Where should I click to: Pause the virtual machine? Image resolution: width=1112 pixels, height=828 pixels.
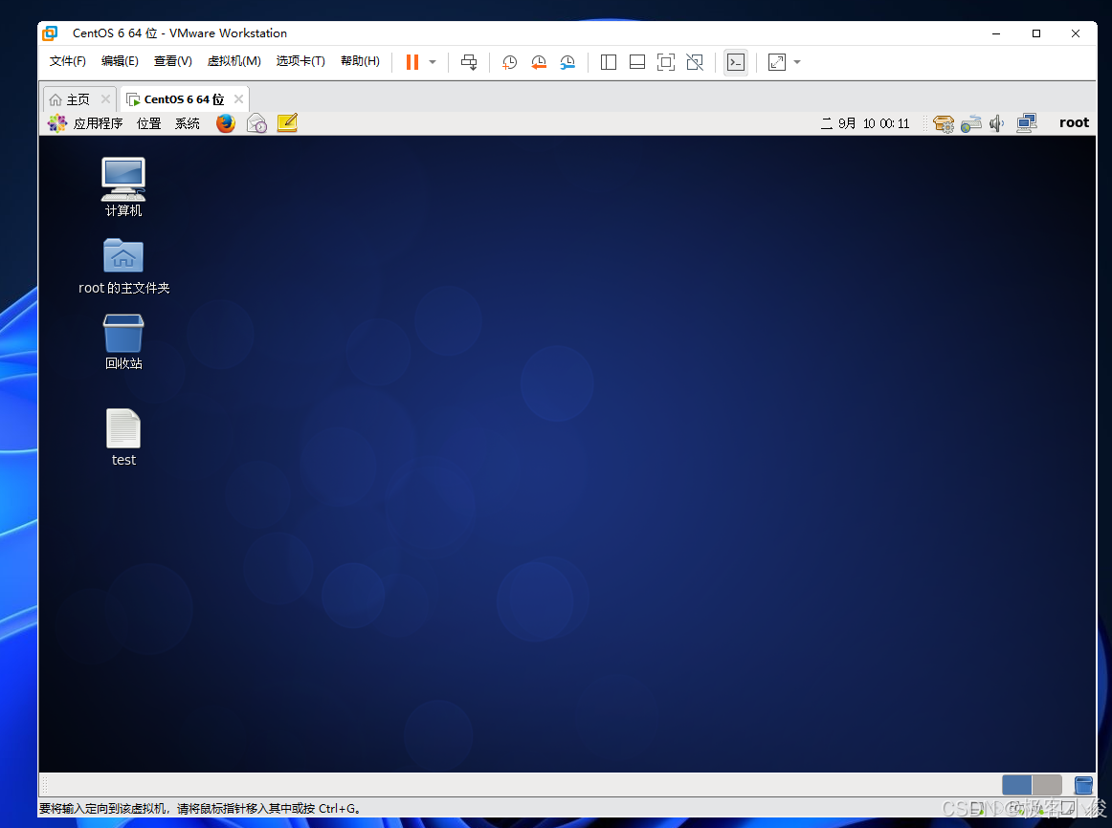coord(412,62)
